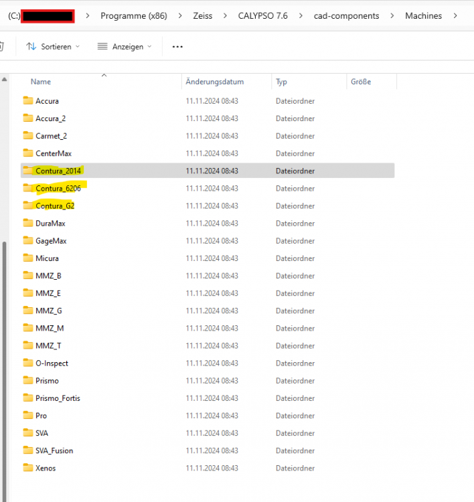
Task: Click the MMZ_E folder icon
Action: tap(28, 293)
